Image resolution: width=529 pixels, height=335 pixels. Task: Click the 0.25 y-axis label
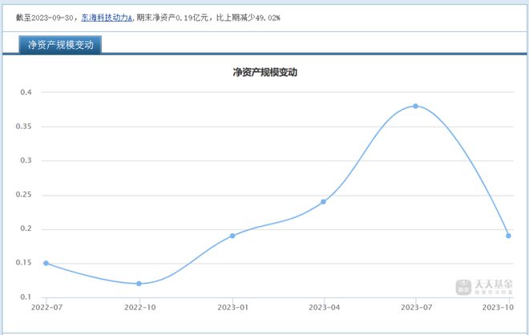(24, 195)
